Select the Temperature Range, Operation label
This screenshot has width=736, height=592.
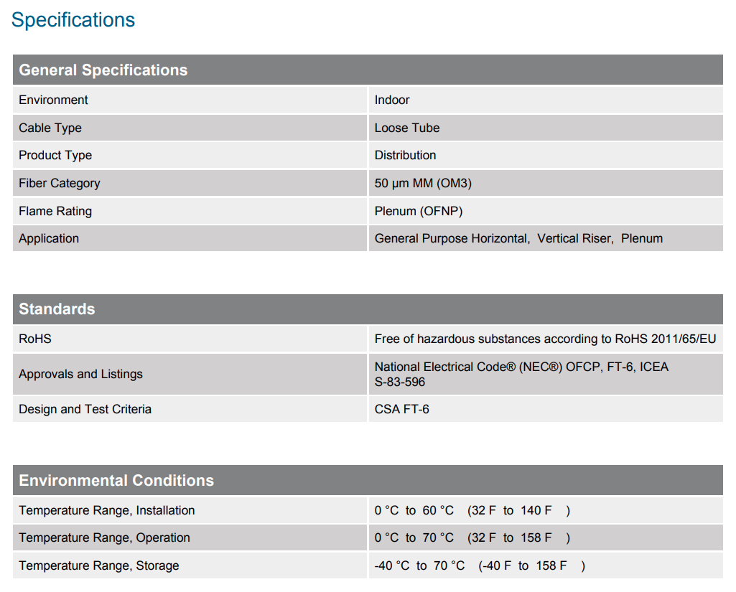pyautogui.click(x=104, y=537)
